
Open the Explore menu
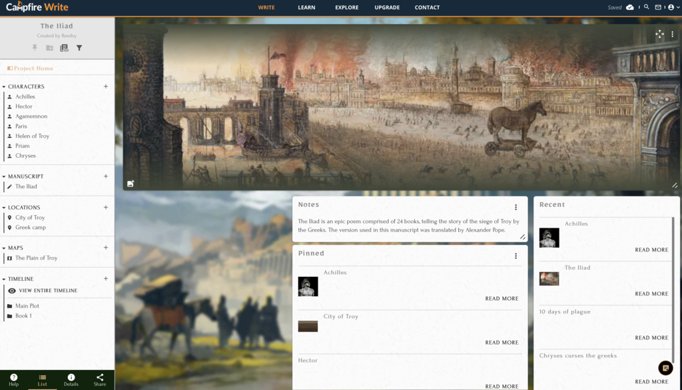(x=346, y=7)
